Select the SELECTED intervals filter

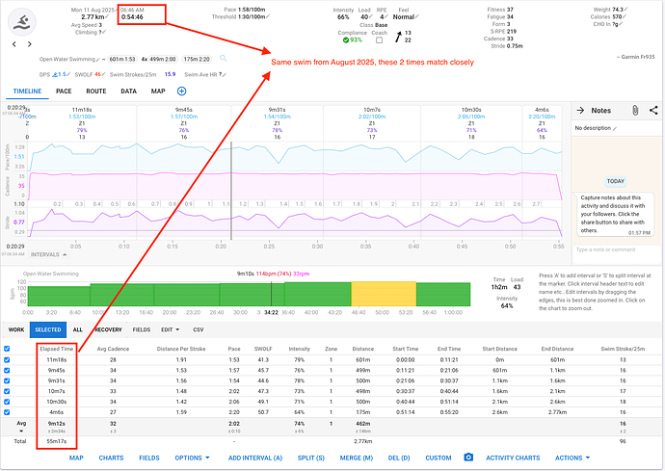point(48,329)
